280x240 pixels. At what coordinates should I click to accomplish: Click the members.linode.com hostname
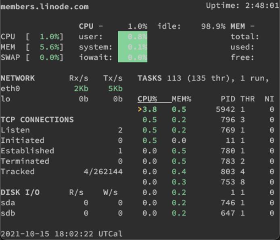pyautogui.click(x=44, y=7)
